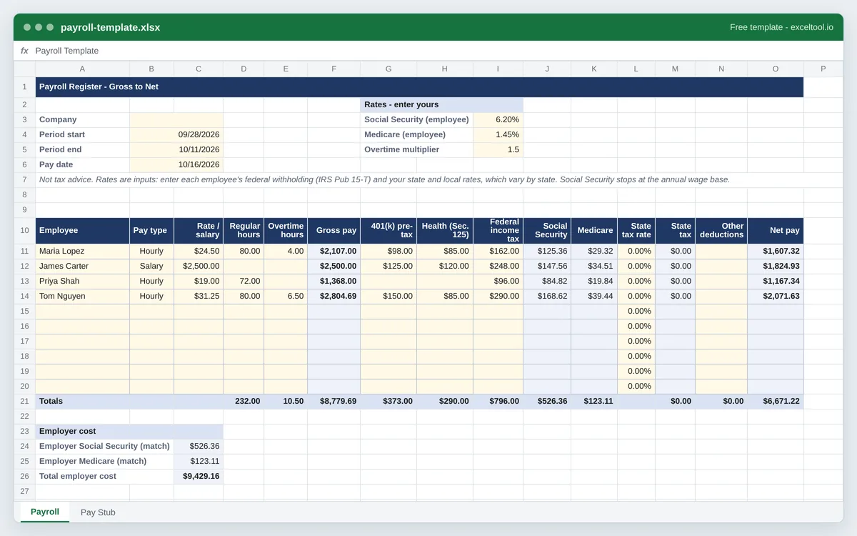Edit Social Security rate 6.20%
The height and width of the screenshot is (536, 857).
click(498, 119)
